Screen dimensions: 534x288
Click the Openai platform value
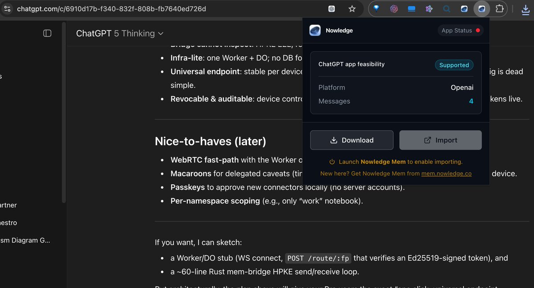pyautogui.click(x=462, y=88)
